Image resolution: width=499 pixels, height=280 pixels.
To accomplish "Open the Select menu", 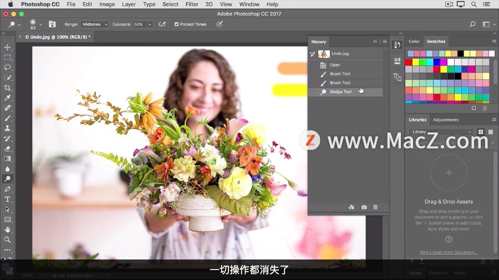I will coord(170,4).
